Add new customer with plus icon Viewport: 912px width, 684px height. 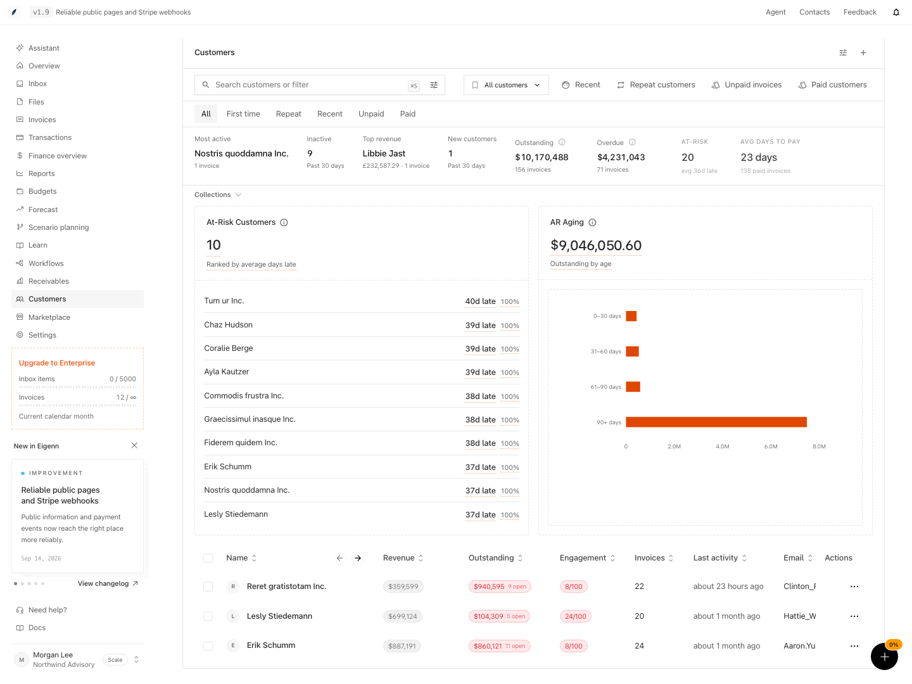(863, 53)
